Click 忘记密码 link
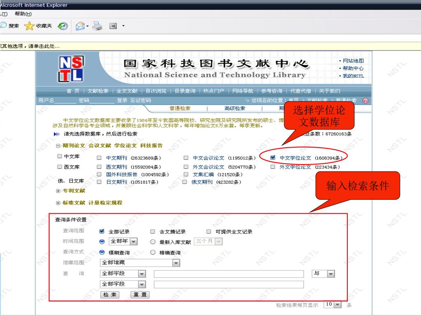The image size is (421, 315). point(141,100)
